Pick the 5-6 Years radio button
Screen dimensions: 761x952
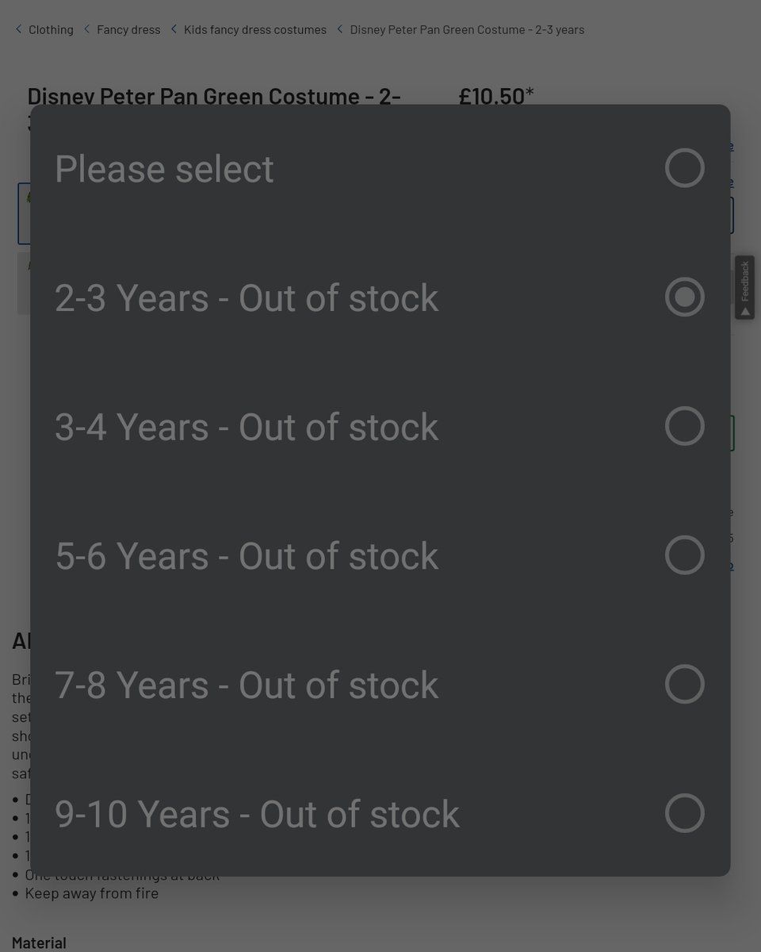point(685,555)
